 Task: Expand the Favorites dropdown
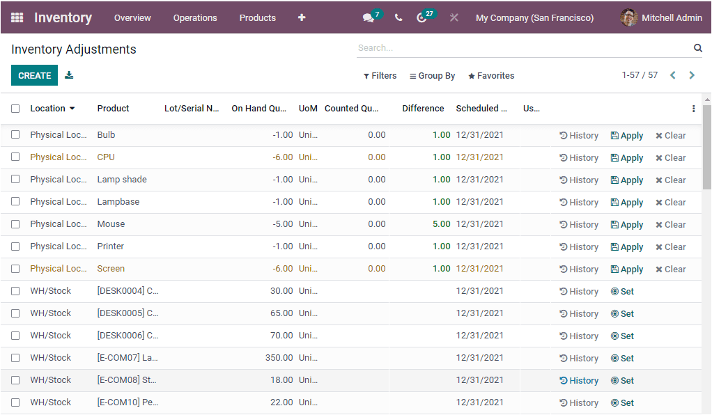[x=490, y=75]
